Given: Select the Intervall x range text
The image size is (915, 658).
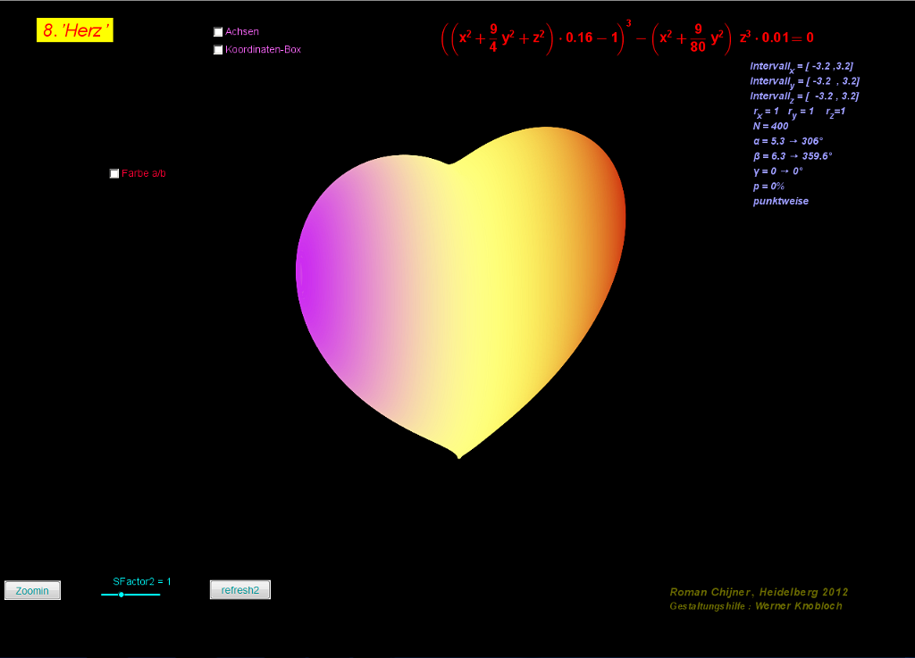Looking at the screenshot, I should 804,66.
